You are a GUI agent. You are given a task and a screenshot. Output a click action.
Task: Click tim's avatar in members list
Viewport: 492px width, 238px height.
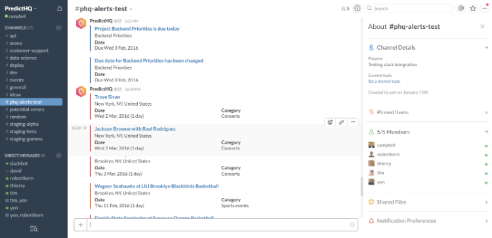371,173
